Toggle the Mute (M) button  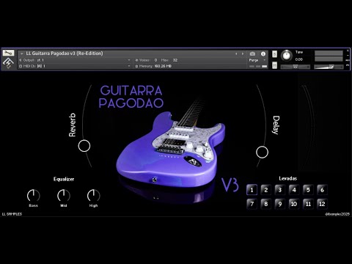274,65
